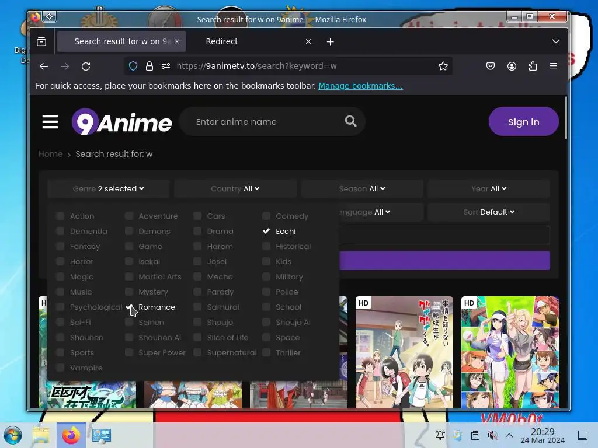Click the 9Anime logo
The image size is (598, 448).
tap(121, 122)
